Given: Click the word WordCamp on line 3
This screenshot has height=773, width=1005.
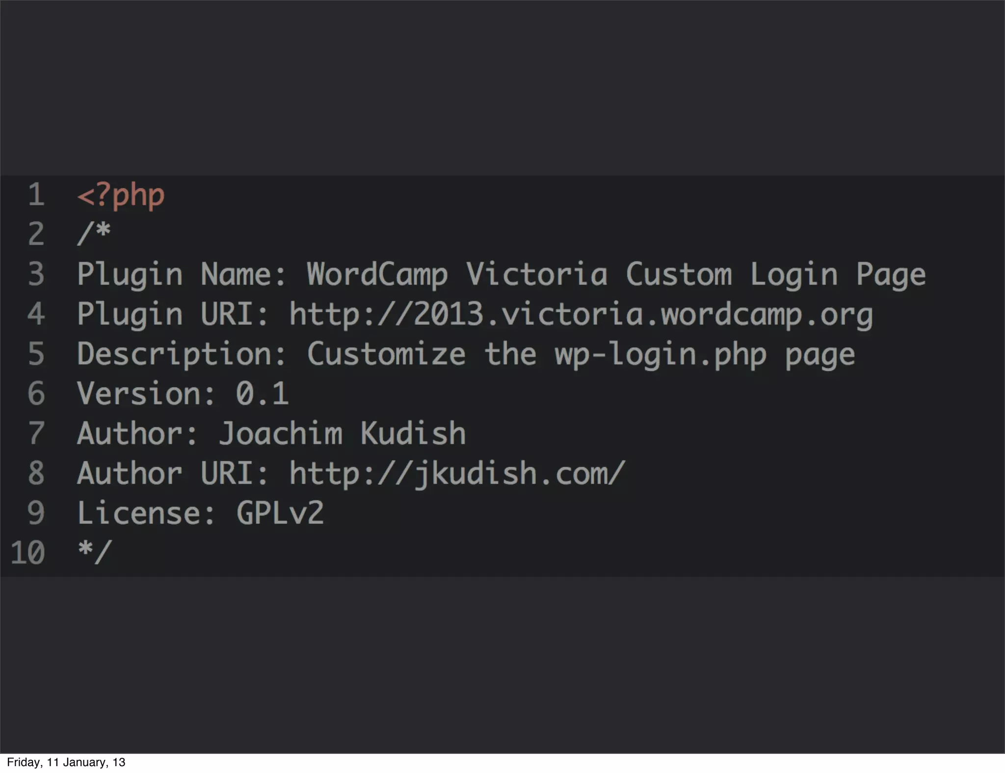Looking at the screenshot, I should (377, 274).
